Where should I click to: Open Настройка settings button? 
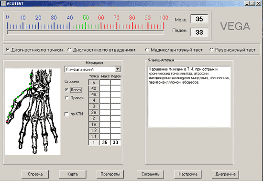click(x=188, y=174)
